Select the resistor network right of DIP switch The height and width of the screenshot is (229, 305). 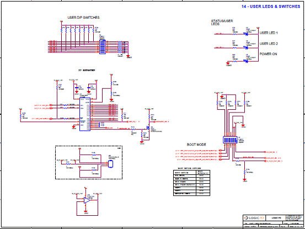coord(120,47)
